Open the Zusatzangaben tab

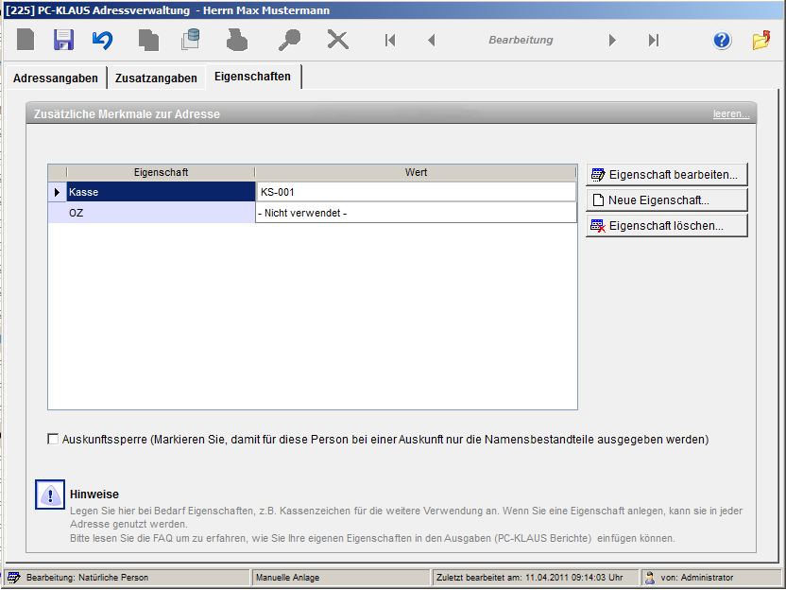click(x=156, y=78)
